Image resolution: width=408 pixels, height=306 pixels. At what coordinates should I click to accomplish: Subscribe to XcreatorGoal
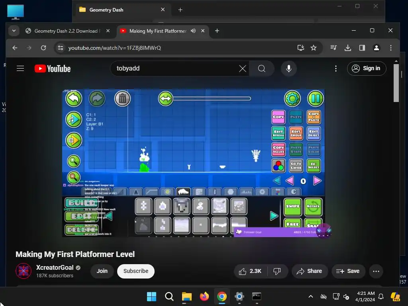tap(135, 271)
